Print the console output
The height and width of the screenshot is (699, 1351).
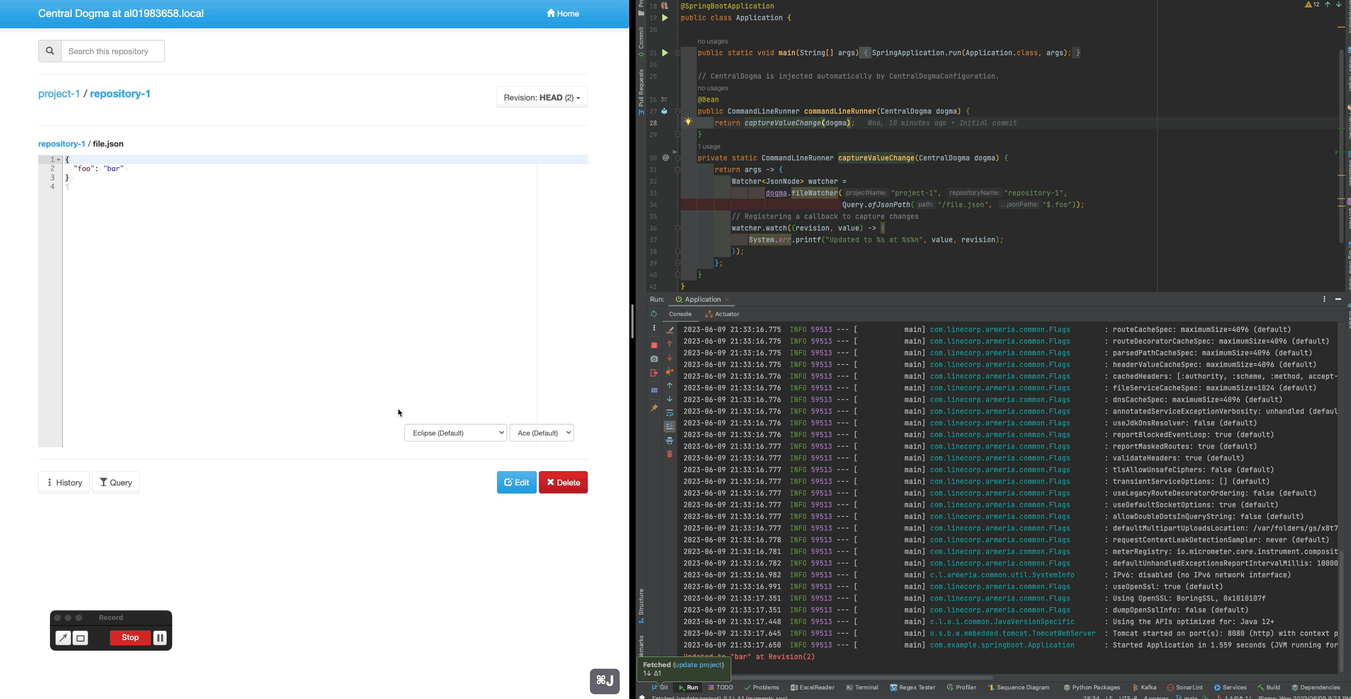click(x=670, y=440)
